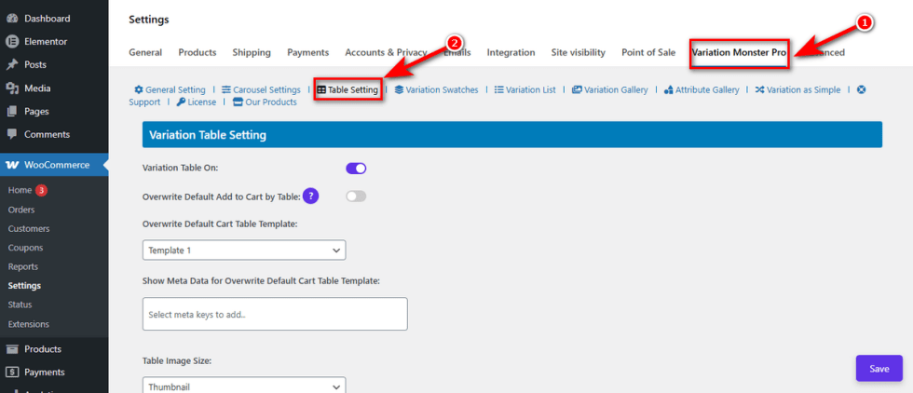The image size is (913, 393).
Task: Click the images icon beside Variation Gallery
Action: point(577,89)
